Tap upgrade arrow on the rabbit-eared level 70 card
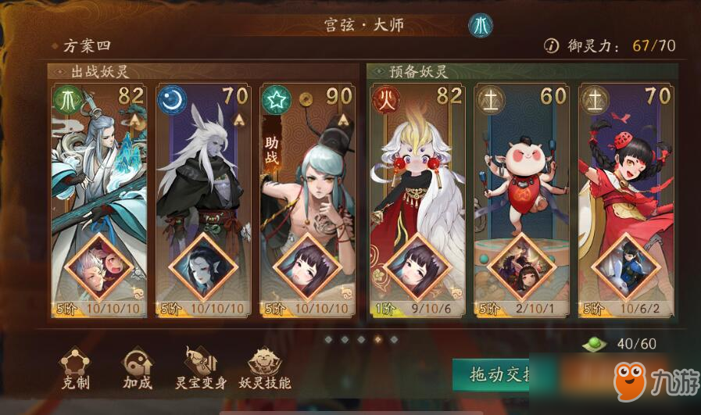The width and height of the screenshot is (701, 415). (239, 120)
